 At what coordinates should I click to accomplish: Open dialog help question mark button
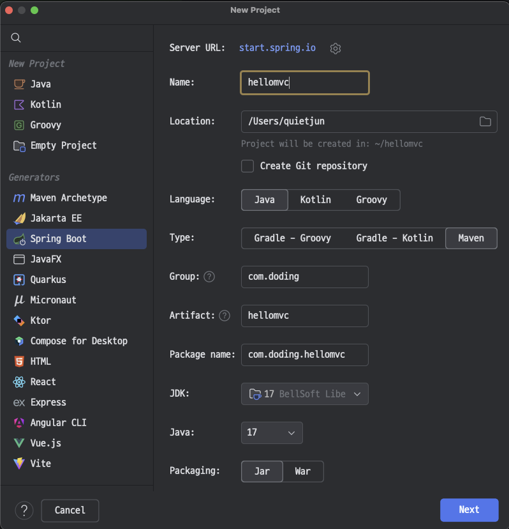tap(24, 510)
